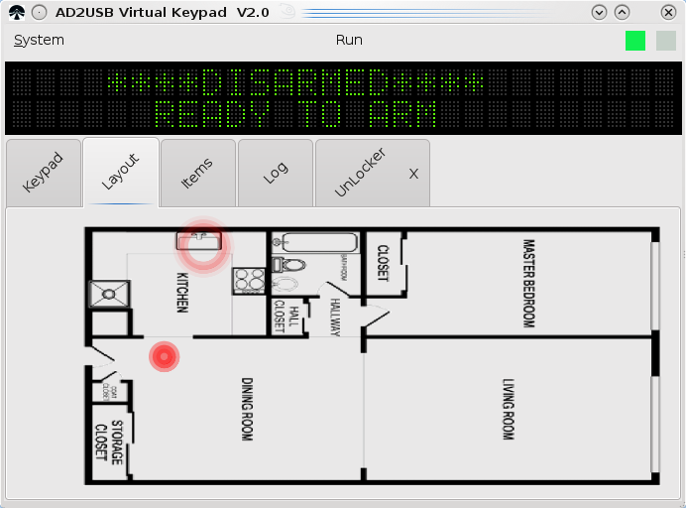The height and width of the screenshot is (508, 686).
Task: Open the System menu
Action: point(39,40)
